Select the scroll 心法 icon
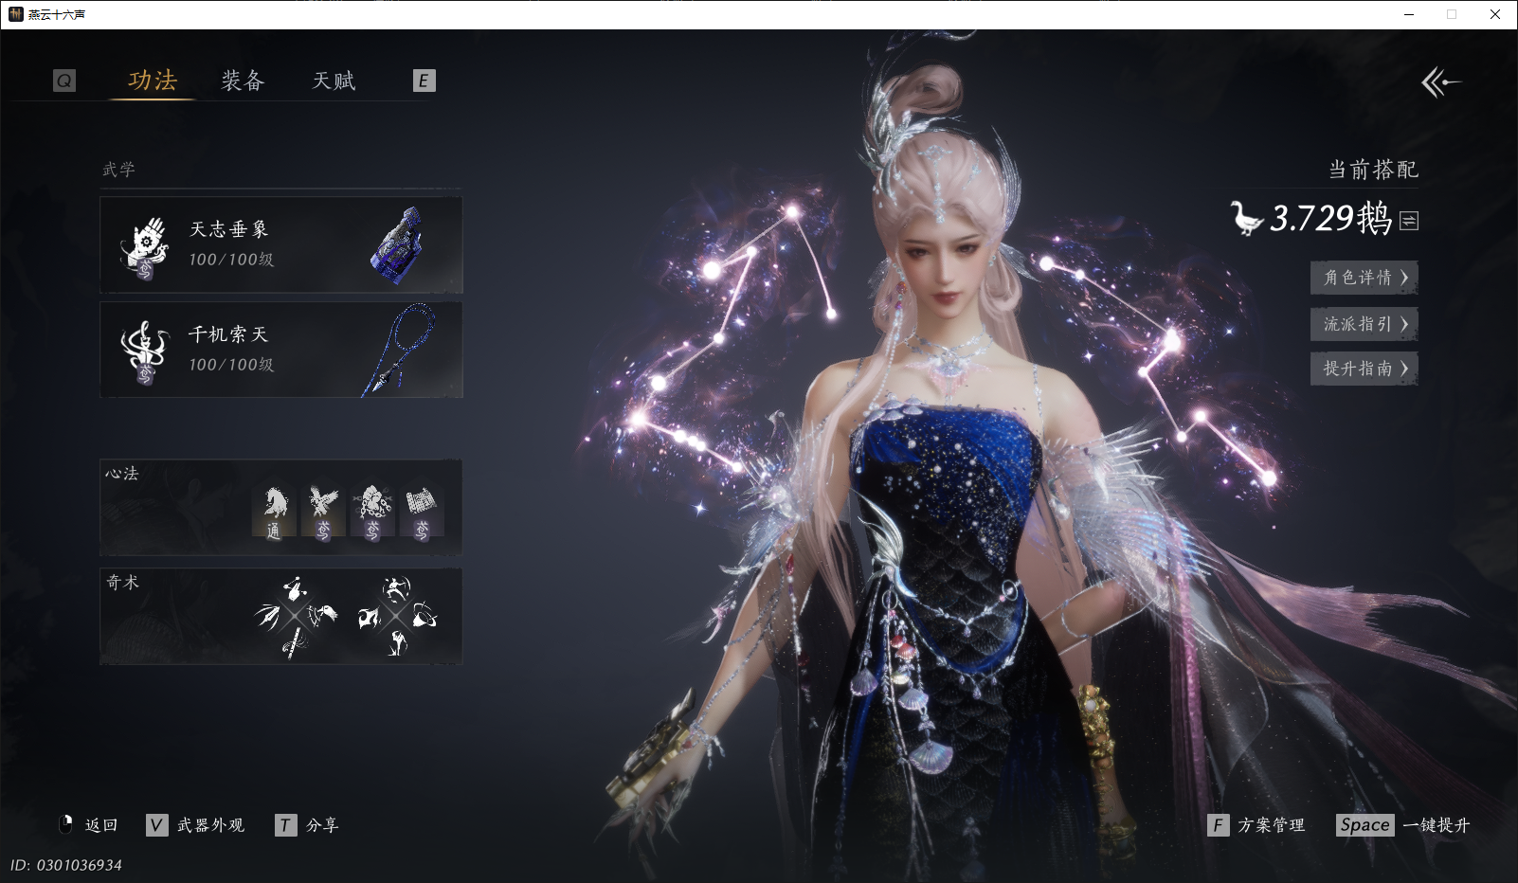The image size is (1518, 883). 421,512
